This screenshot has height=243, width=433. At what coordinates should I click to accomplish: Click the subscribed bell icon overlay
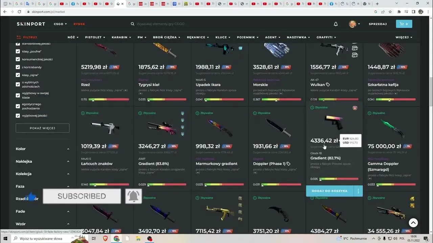(134, 196)
